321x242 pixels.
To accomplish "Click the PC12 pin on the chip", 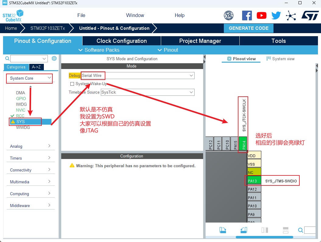I will point(210,143).
